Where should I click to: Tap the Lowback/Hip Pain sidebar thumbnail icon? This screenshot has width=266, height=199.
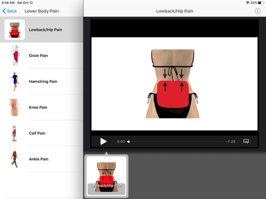[x=14, y=30]
